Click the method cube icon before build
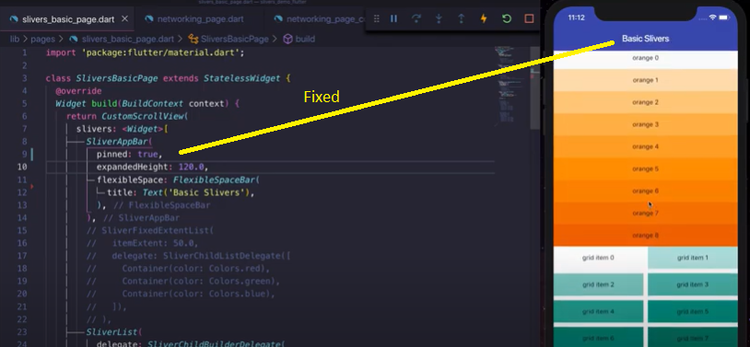 pyautogui.click(x=288, y=39)
